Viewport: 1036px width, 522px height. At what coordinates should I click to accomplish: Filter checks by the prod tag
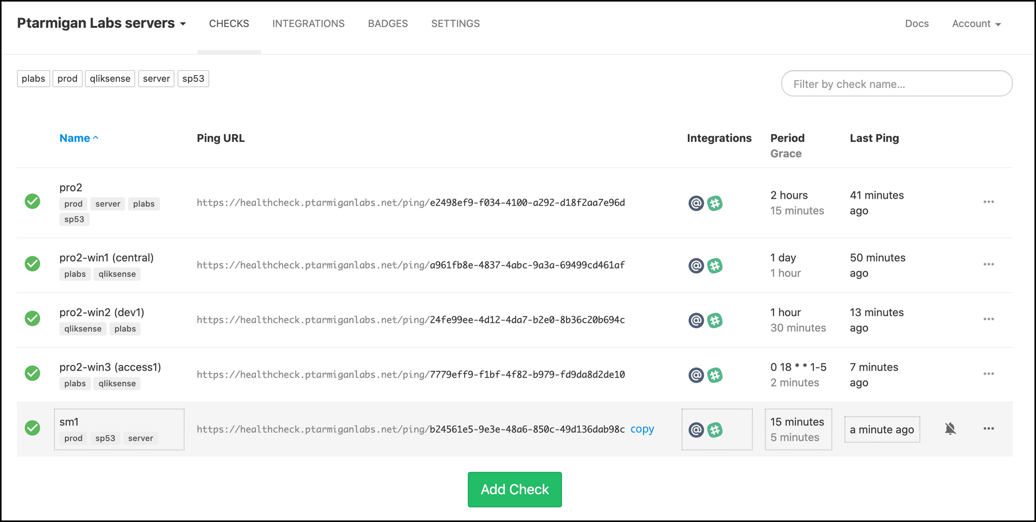(67, 79)
